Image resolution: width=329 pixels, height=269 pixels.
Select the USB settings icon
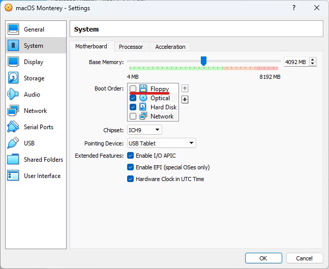pos(14,143)
